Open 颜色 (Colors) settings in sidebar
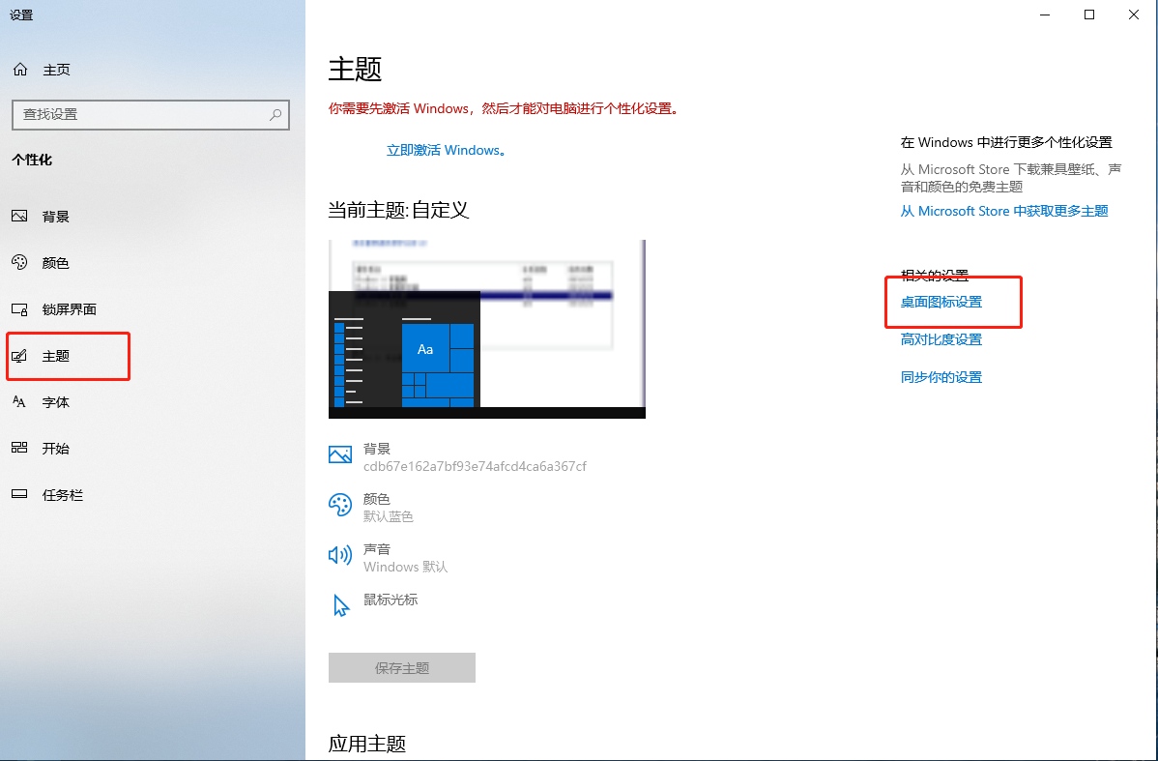The image size is (1158, 761). click(55, 262)
